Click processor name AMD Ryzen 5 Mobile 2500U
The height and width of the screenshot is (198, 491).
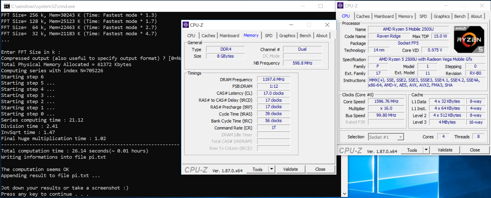(x=408, y=29)
